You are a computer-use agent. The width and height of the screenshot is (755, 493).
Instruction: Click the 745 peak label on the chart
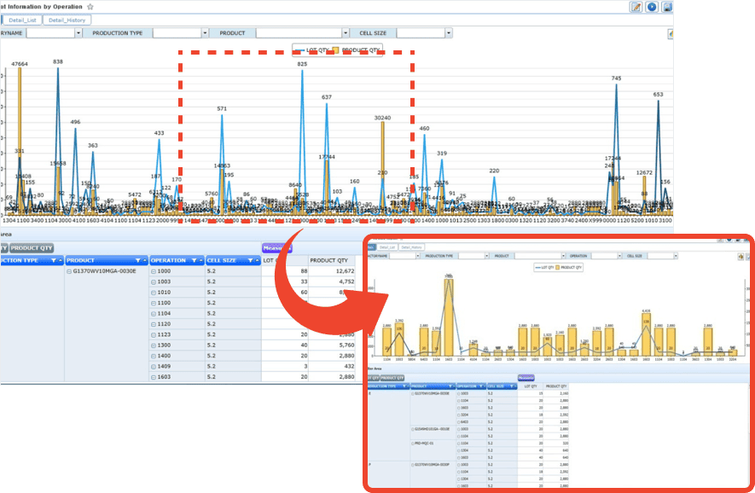(616, 78)
